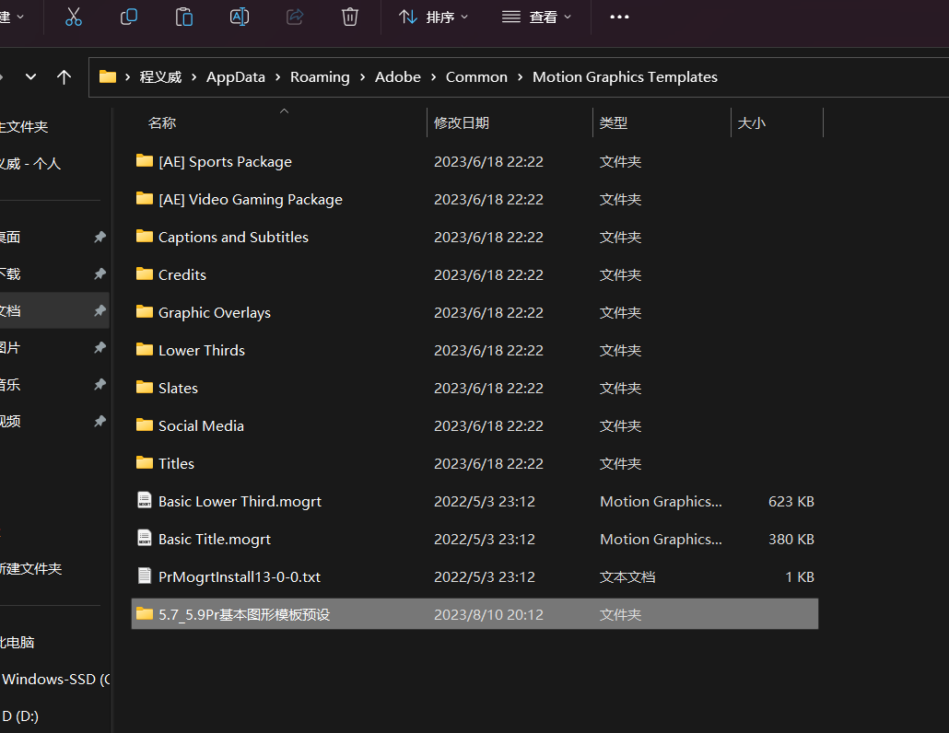The height and width of the screenshot is (733, 949).
Task: Expand the recent locations chevron
Action: [30, 77]
